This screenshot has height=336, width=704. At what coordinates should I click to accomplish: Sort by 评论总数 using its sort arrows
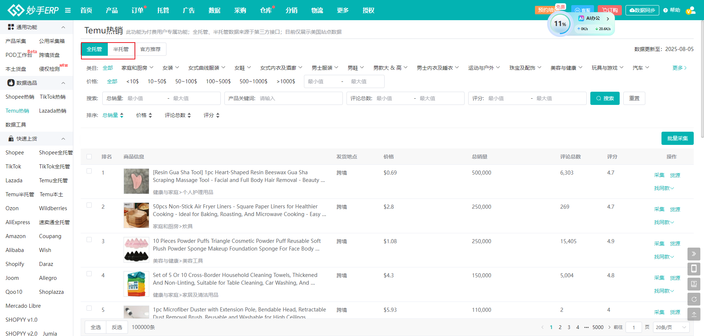point(189,115)
